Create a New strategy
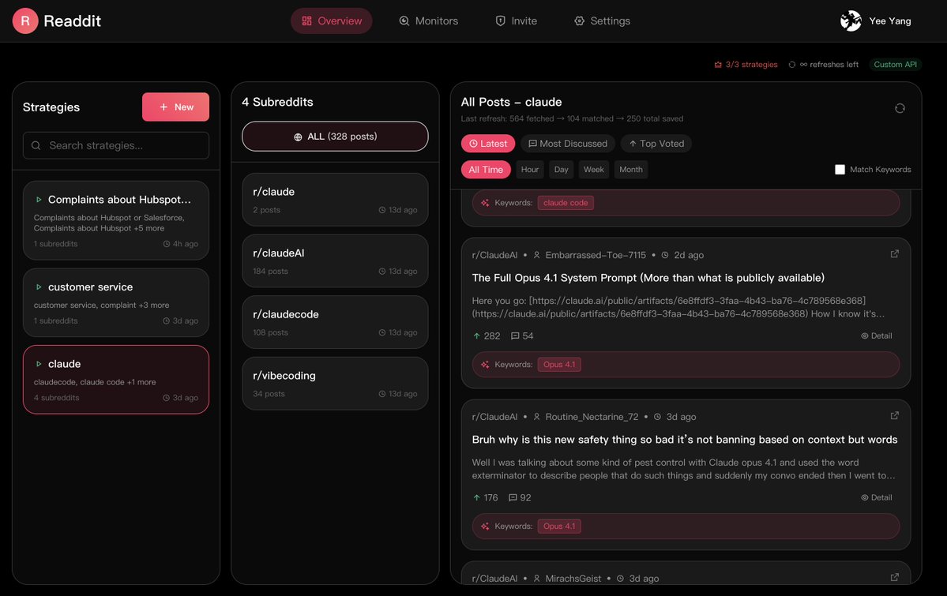The height and width of the screenshot is (596, 947). (x=176, y=107)
